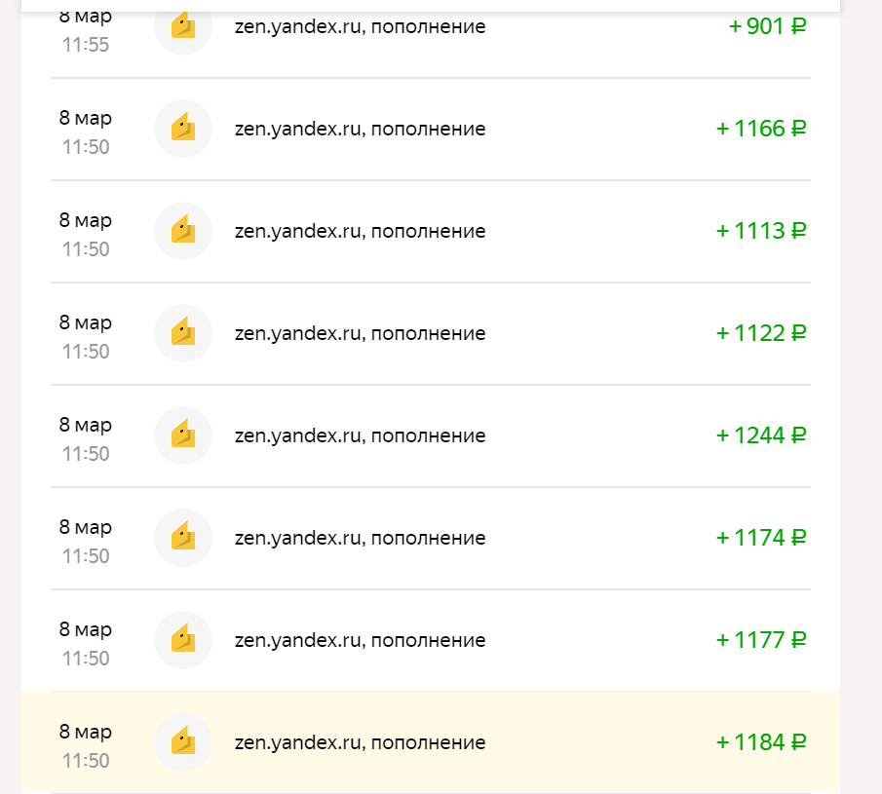Open the wallet icon beside +1244 ₽ entry
Viewport: 882px width, 794px height.
pos(183,435)
